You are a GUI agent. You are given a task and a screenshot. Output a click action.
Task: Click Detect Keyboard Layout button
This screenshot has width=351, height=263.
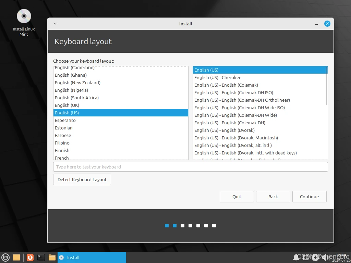[82, 179]
